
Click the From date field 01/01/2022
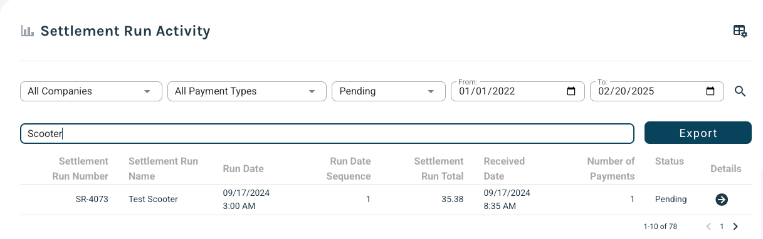513,91
